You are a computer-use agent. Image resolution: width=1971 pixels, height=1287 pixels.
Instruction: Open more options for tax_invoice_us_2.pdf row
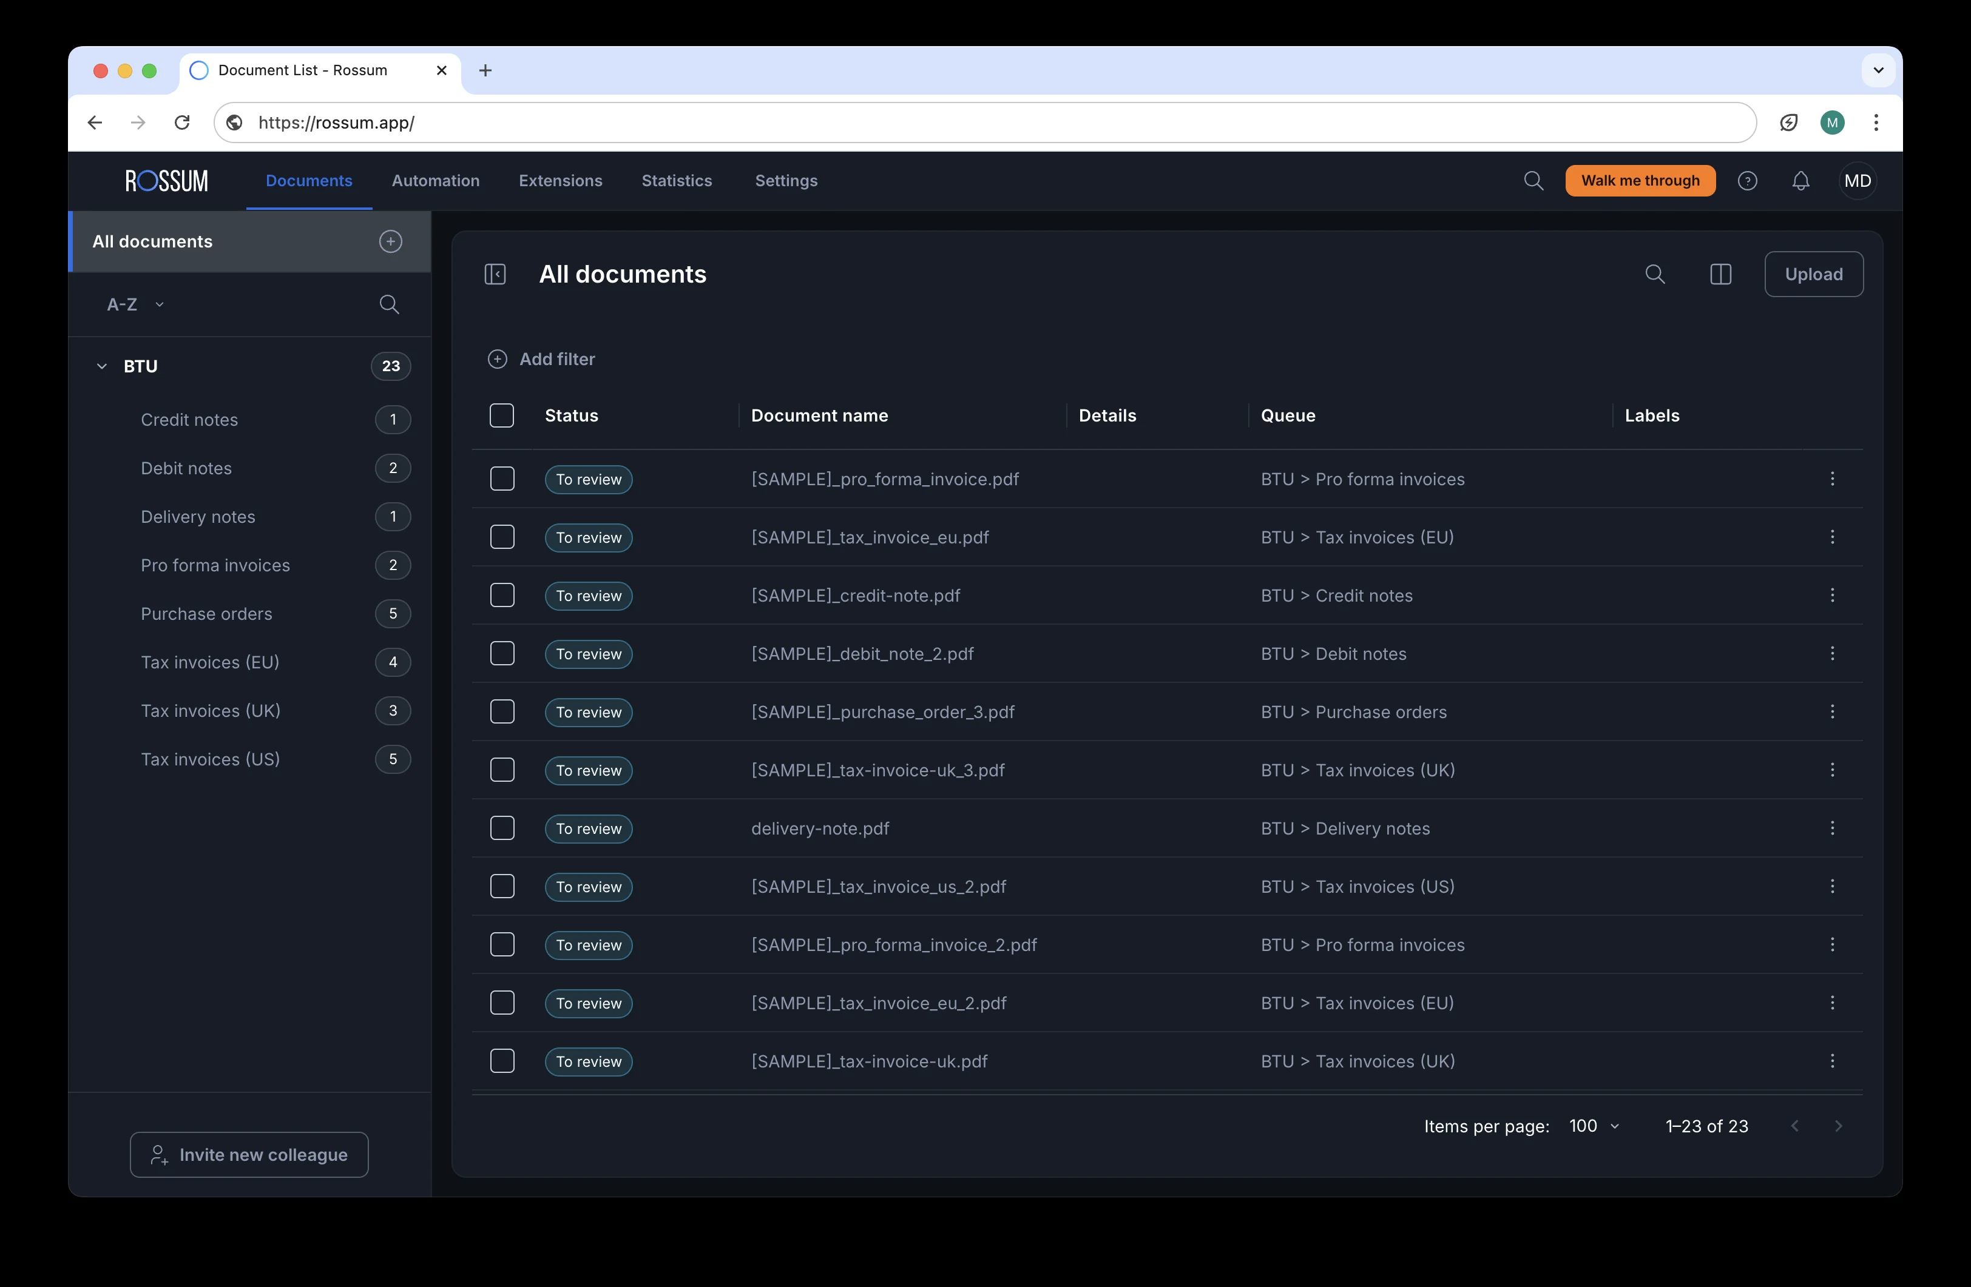pyautogui.click(x=1832, y=887)
